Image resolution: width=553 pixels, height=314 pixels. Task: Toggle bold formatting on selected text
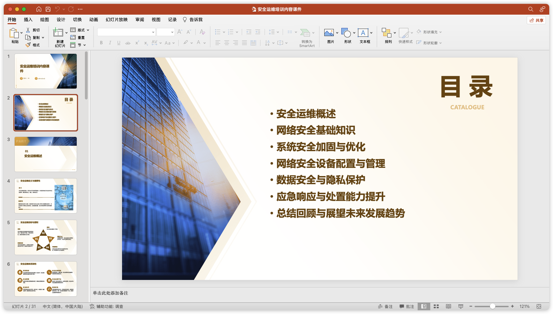[x=101, y=43]
